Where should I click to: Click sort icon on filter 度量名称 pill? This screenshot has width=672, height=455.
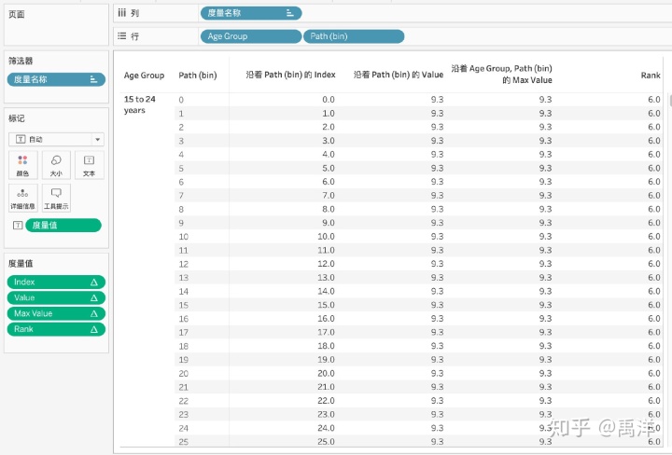[x=93, y=80]
